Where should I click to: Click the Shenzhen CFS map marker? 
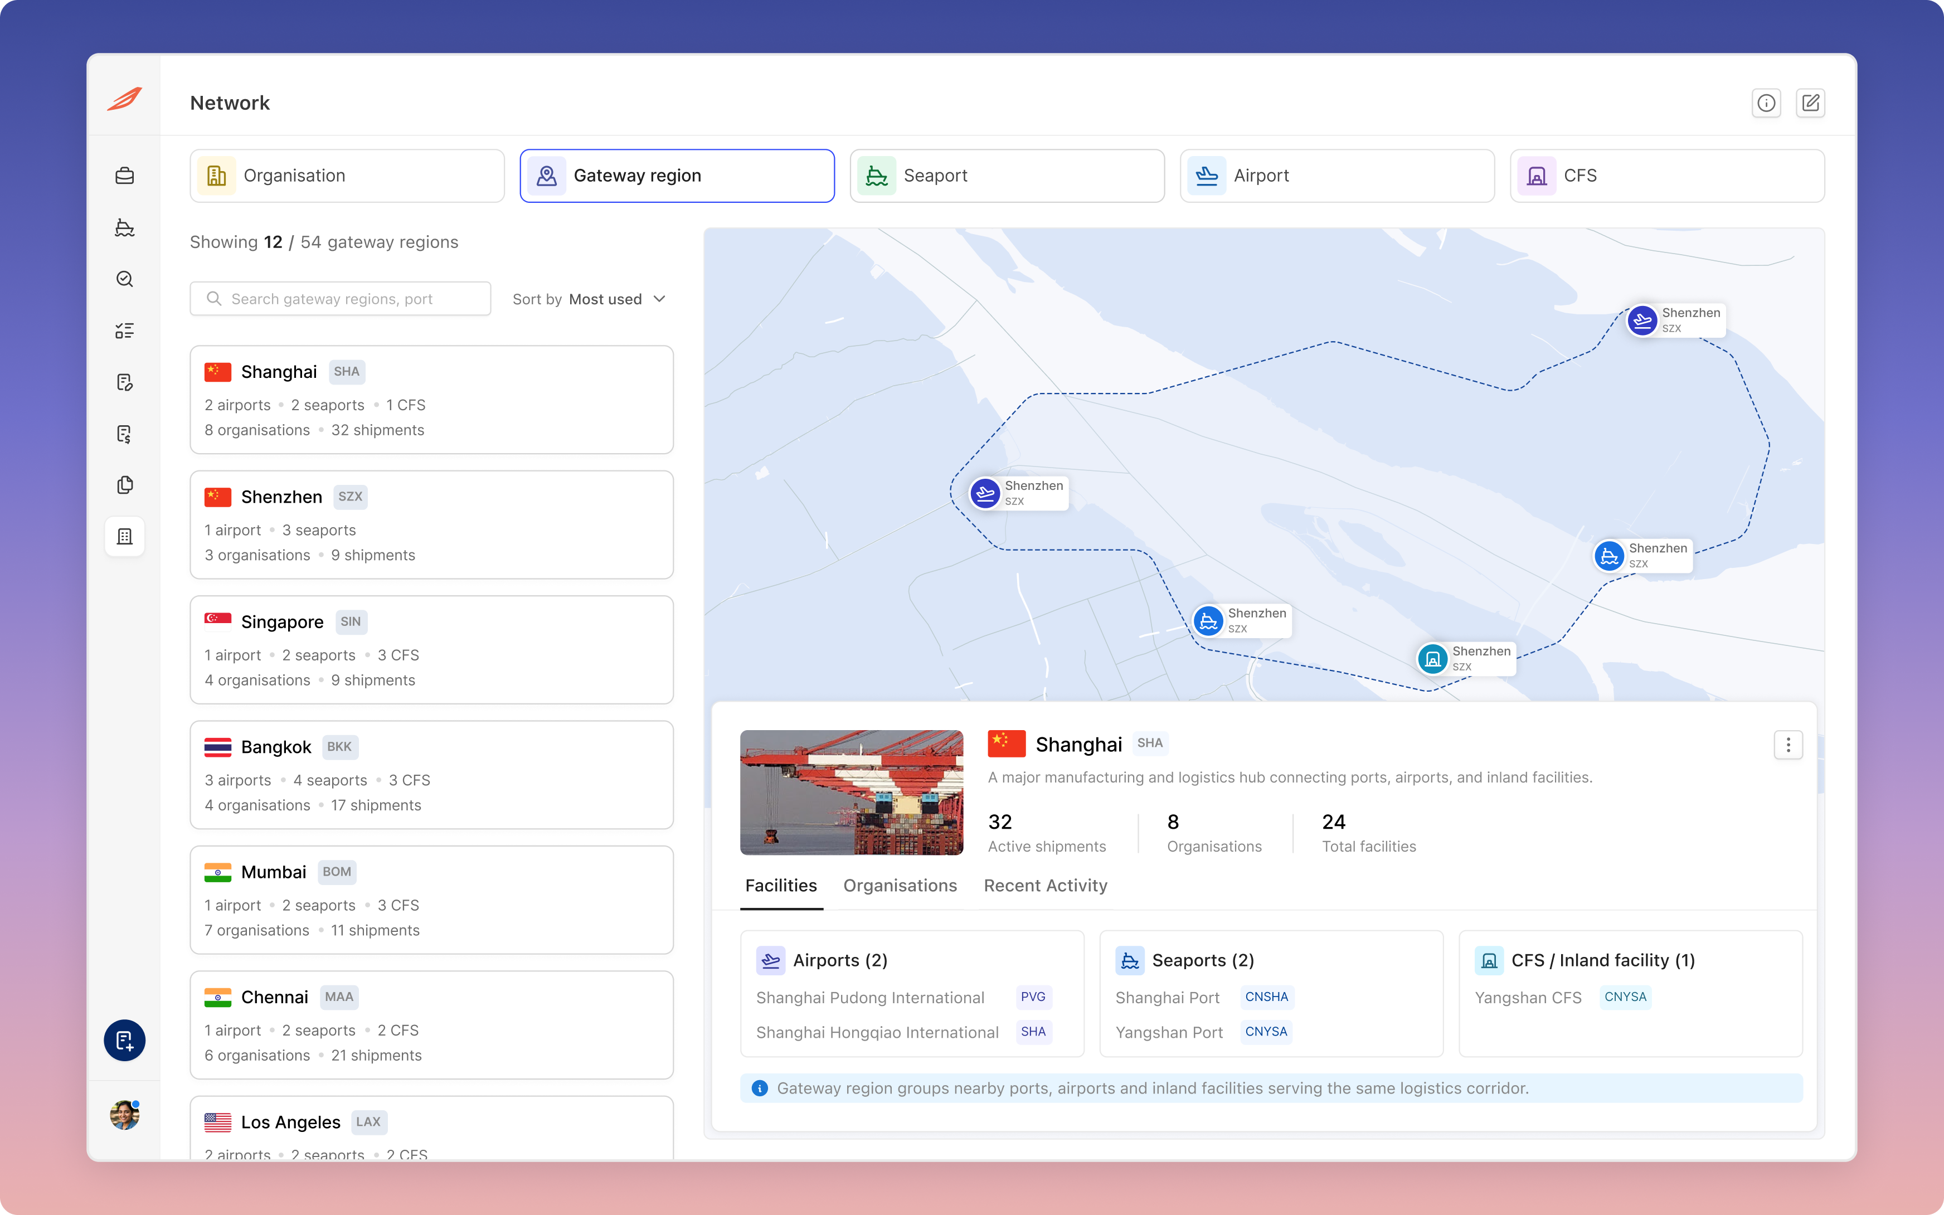(1465, 658)
